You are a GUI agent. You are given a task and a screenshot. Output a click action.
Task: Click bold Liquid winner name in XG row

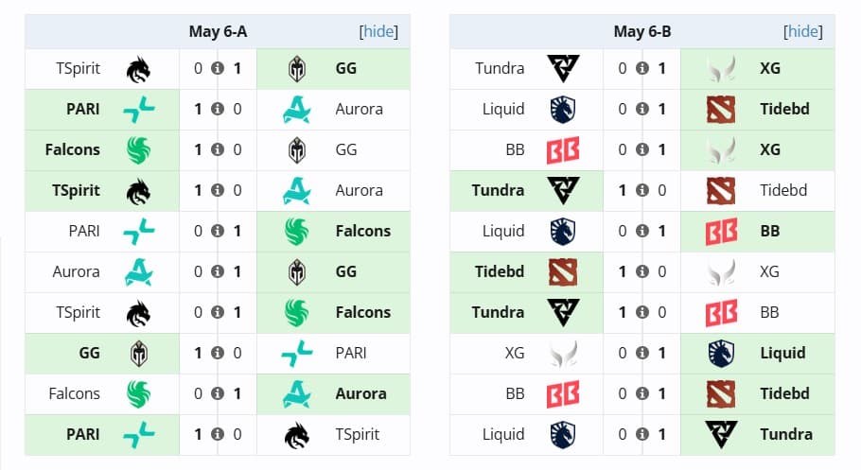pos(782,353)
